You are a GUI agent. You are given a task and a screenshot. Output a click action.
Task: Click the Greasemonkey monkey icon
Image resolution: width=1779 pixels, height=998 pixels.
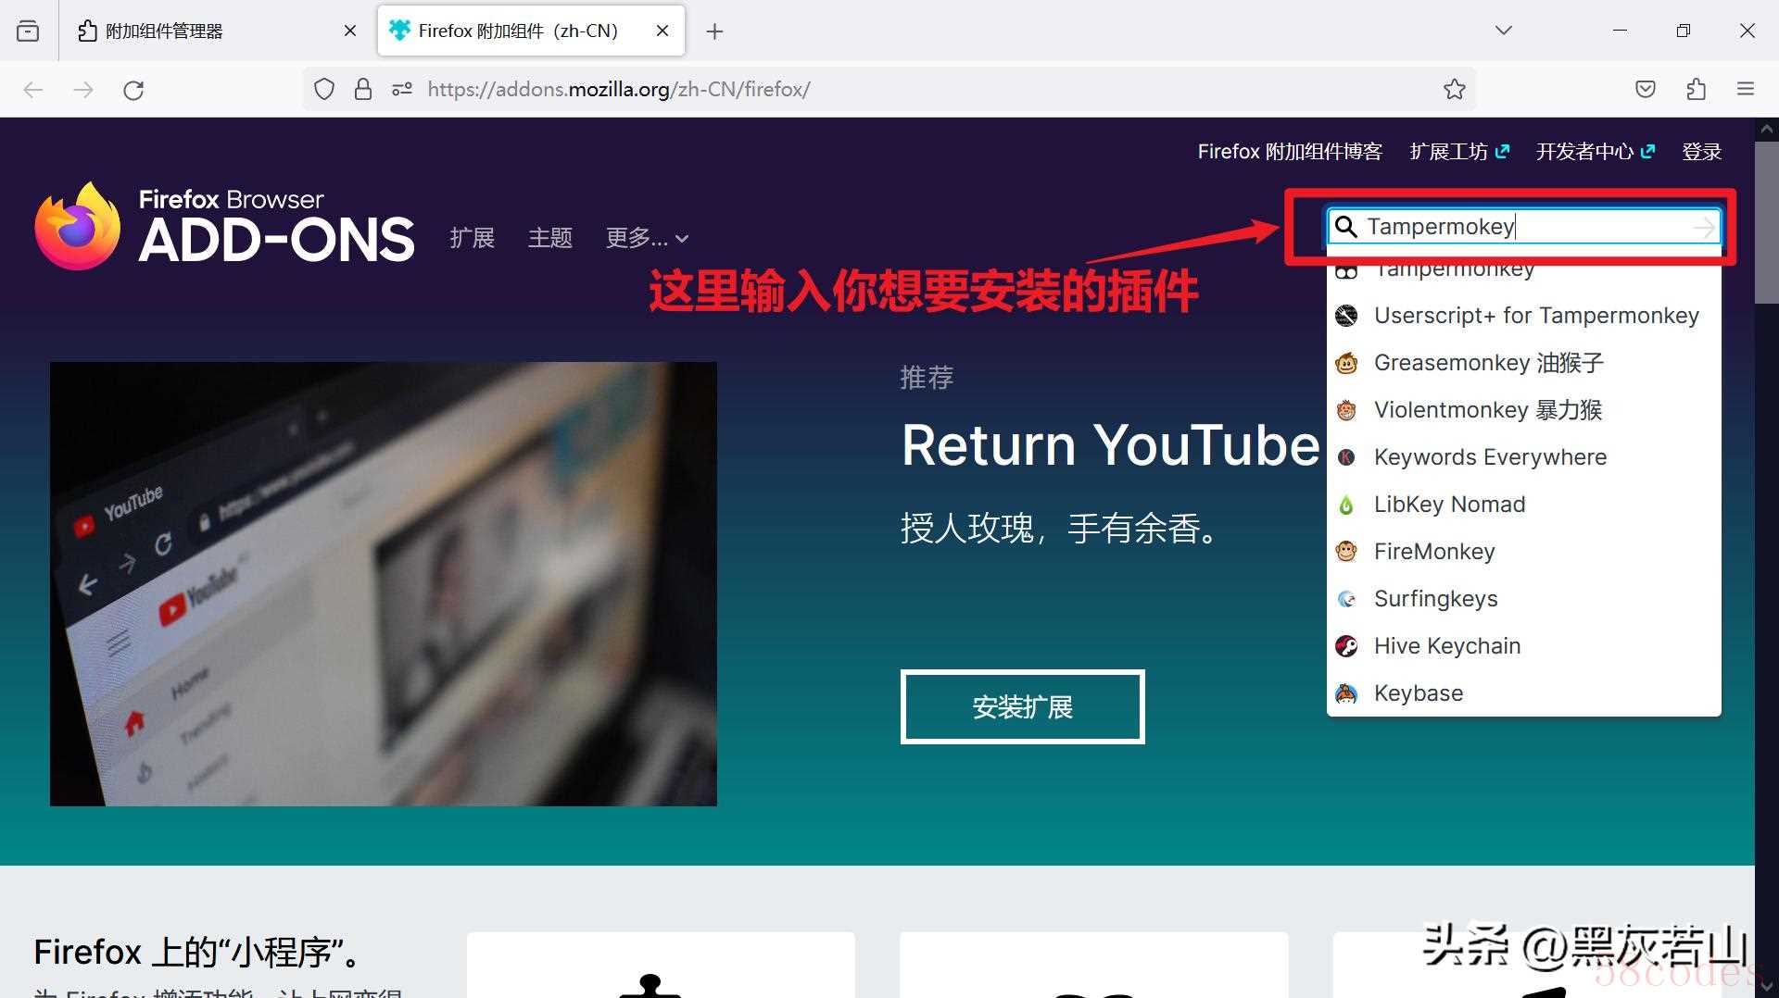tap(1346, 363)
